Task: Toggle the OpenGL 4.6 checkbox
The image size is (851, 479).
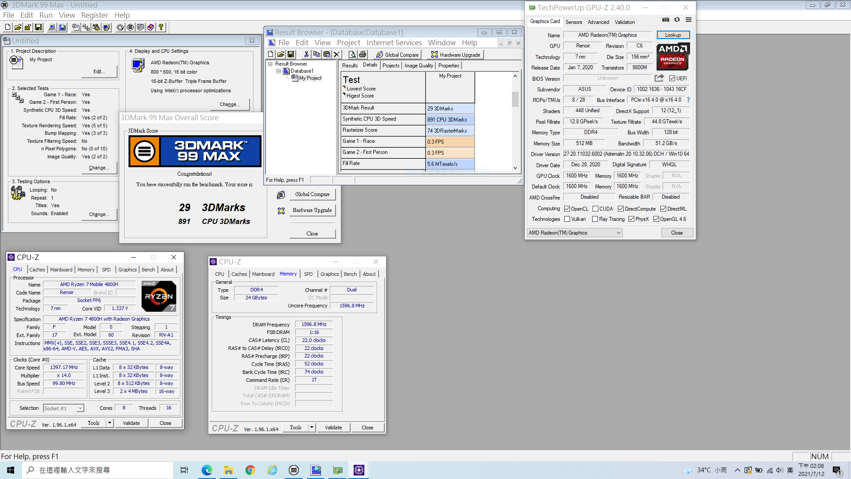Action: [656, 219]
